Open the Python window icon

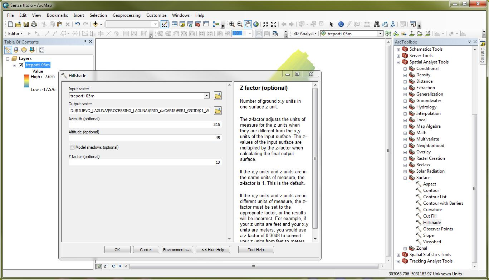pyautogui.click(x=206, y=24)
